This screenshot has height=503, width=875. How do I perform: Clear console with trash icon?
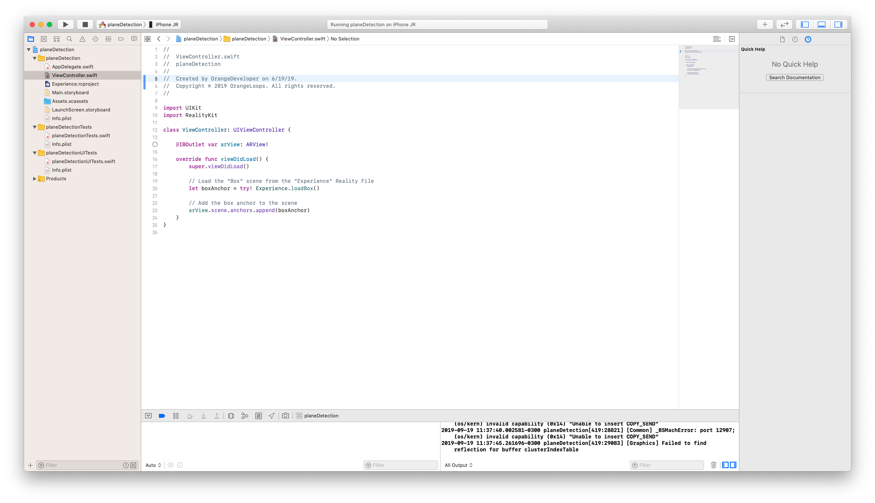click(x=714, y=465)
